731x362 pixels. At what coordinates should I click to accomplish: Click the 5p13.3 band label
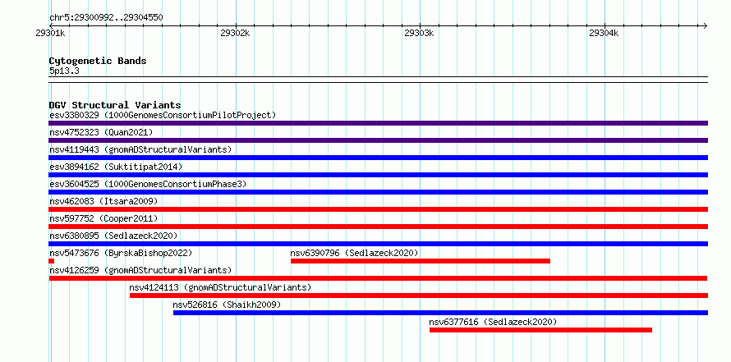[64, 71]
